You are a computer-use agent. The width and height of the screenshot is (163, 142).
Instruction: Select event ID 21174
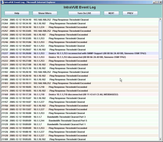click(4, 91)
